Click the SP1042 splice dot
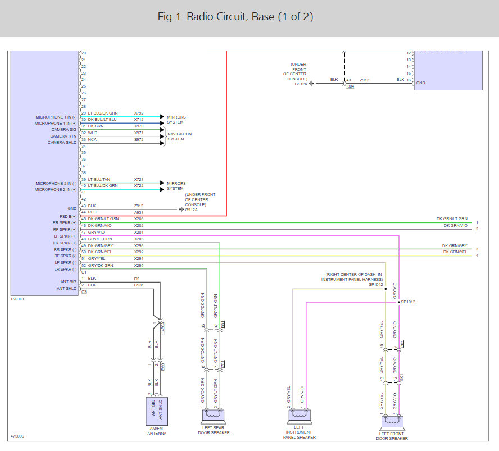Image resolution: width=499 pixels, height=451 pixels. (x=385, y=289)
